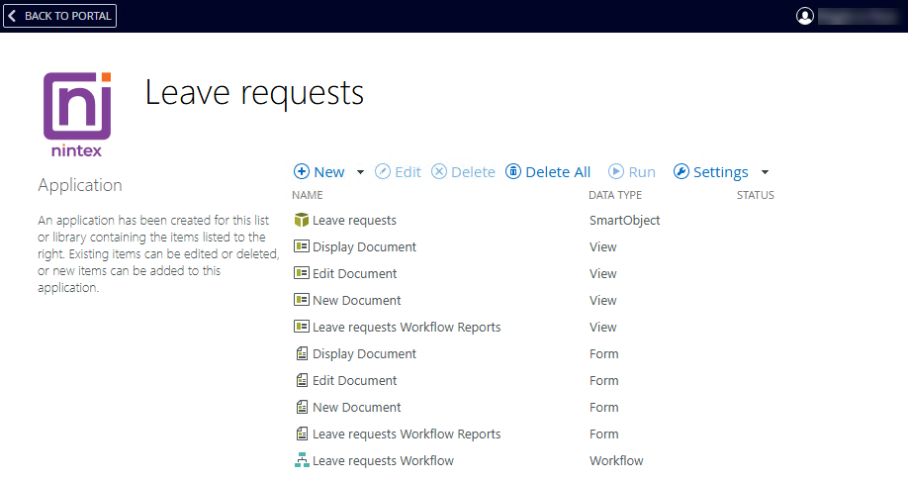Click the Display Document view icon
The image size is (908, 481).
[x=302, y=247]
